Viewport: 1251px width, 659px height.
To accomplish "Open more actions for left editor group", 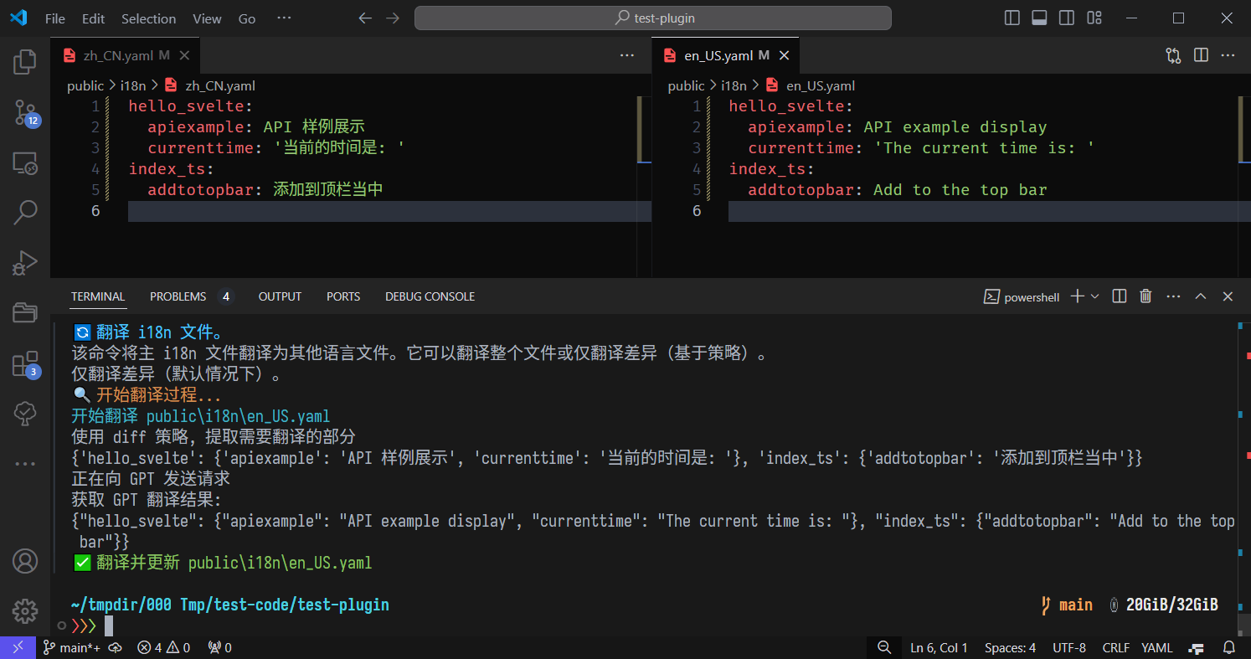I will [626, 55].
